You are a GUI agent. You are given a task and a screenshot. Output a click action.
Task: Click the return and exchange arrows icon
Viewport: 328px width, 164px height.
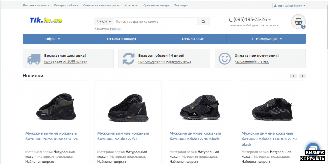coord(129,58)
